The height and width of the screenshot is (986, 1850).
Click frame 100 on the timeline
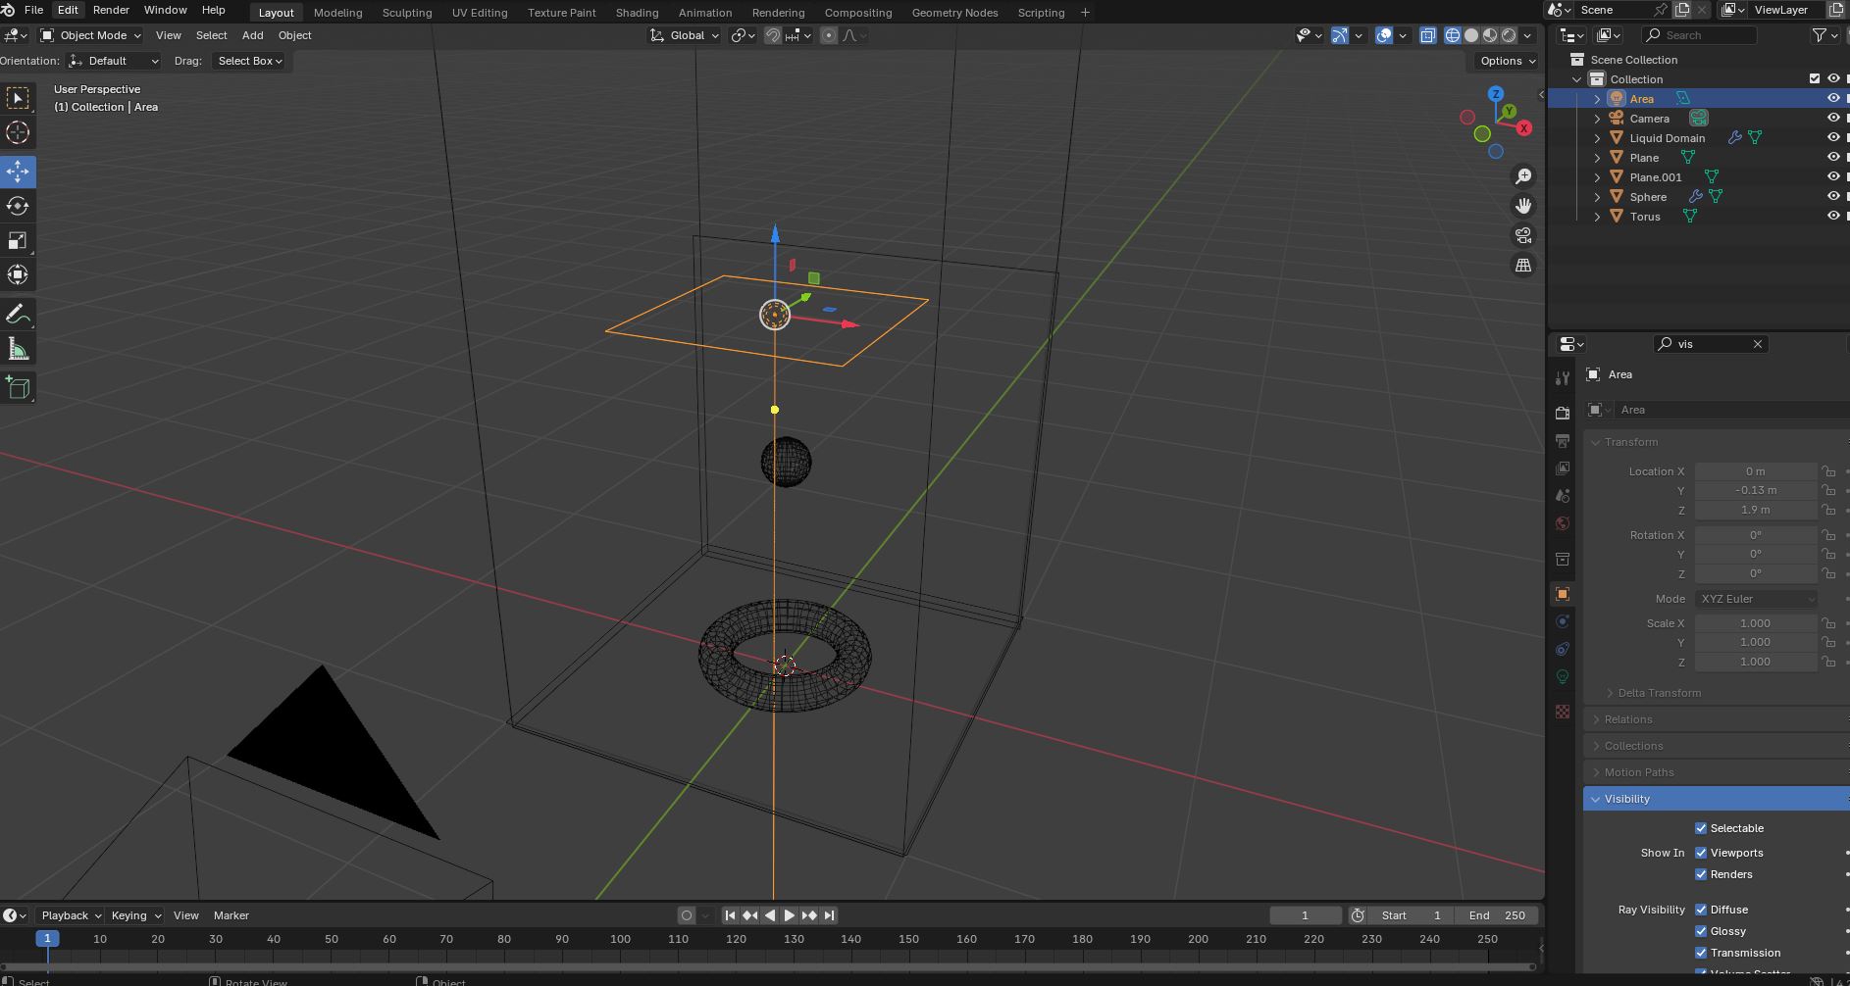[620, 939]
